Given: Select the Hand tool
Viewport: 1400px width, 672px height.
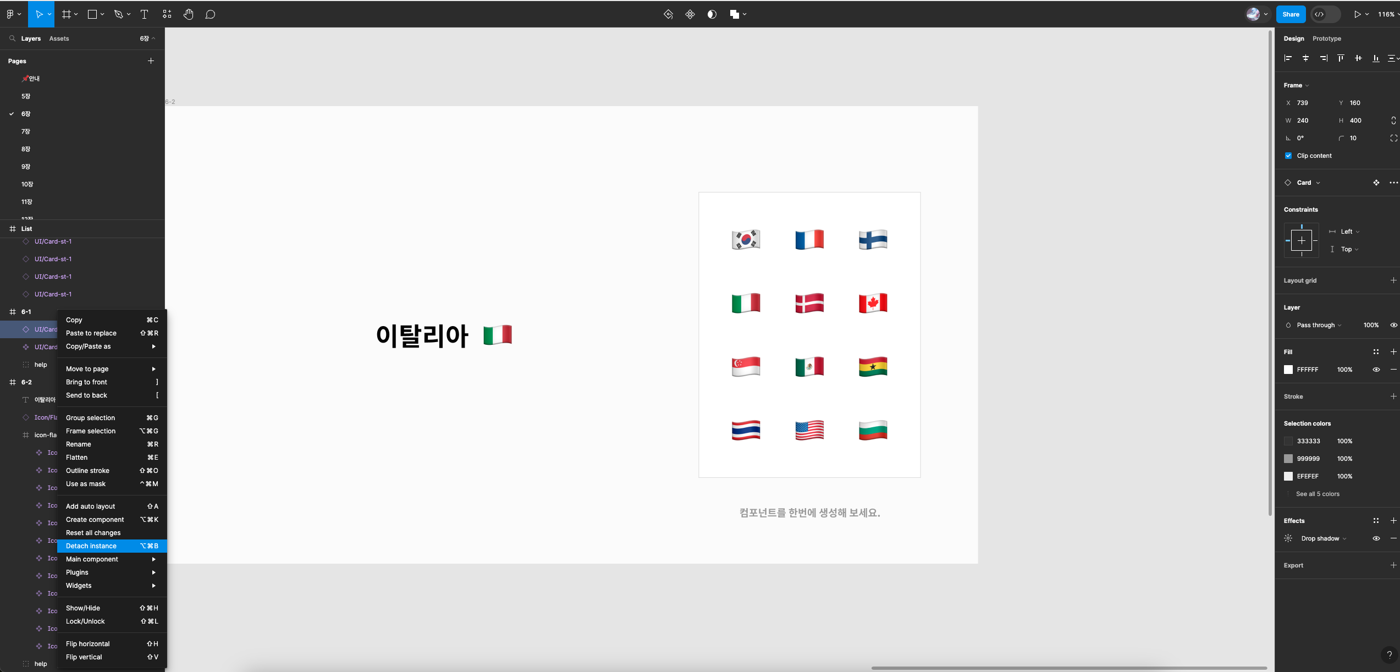Looking at the screenshot, I should point(189,14).
